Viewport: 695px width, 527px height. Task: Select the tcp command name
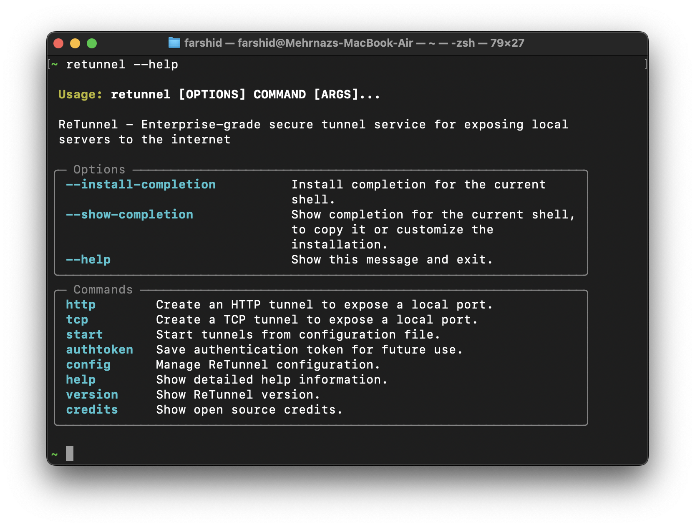(x=77, y=319)
